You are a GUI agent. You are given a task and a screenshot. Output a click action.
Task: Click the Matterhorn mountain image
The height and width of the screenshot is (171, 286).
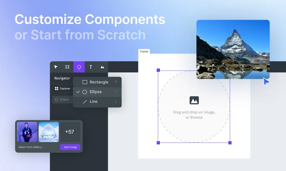233,49
